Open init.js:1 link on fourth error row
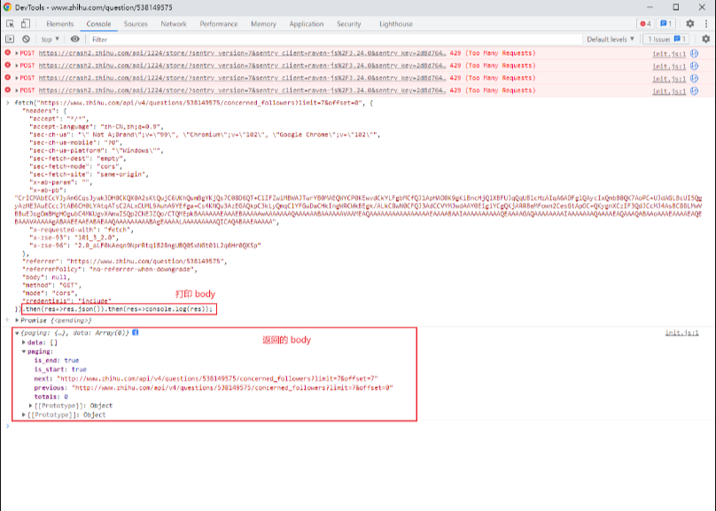This screenshot has height=511, width=716. click(x=669, y=91)
